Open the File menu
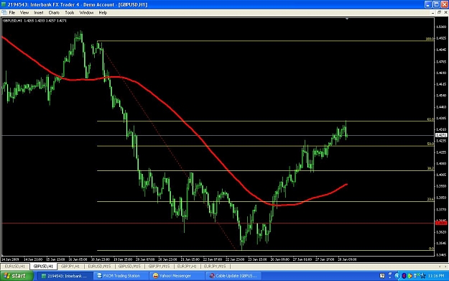The image size is (449, 281). [12, 13]
